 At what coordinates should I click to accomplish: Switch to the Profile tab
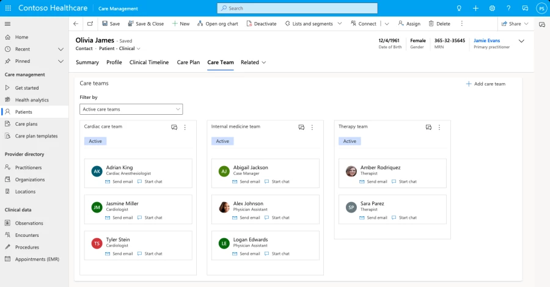[114, 62]
